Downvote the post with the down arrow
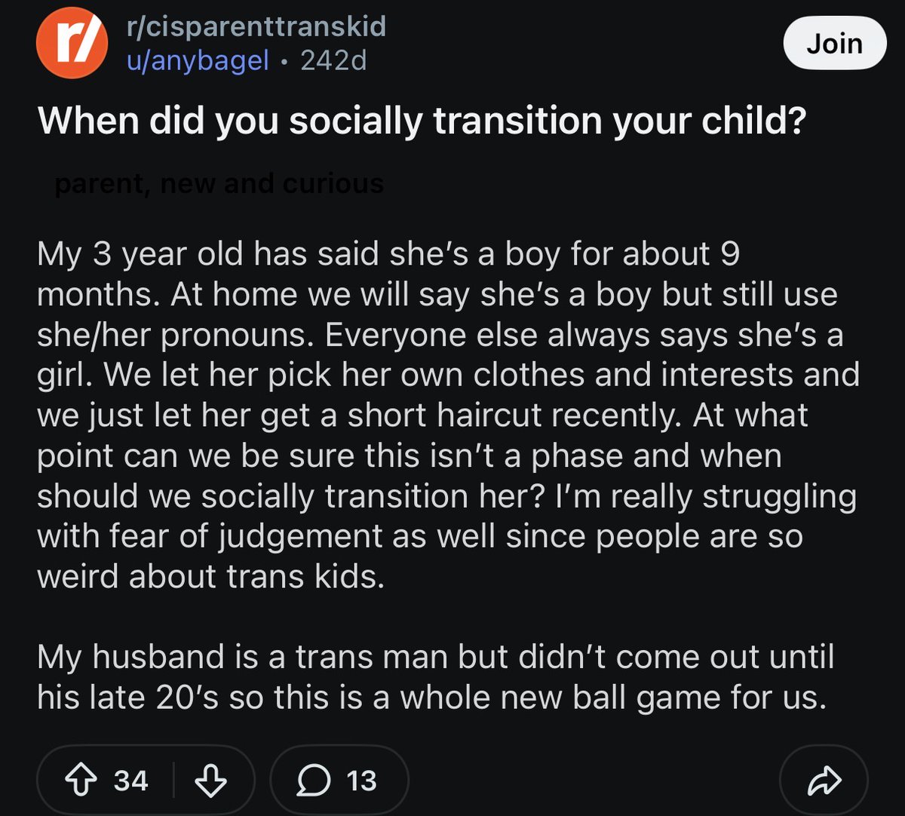Viewport: 905px width, 816px height. pos(210,781)
